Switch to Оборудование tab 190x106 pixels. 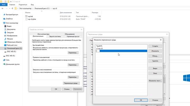click(x=69, y=34)
